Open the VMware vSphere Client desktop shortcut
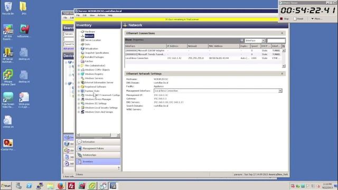This screenshot has height=190, width=338. pos(8,78)
